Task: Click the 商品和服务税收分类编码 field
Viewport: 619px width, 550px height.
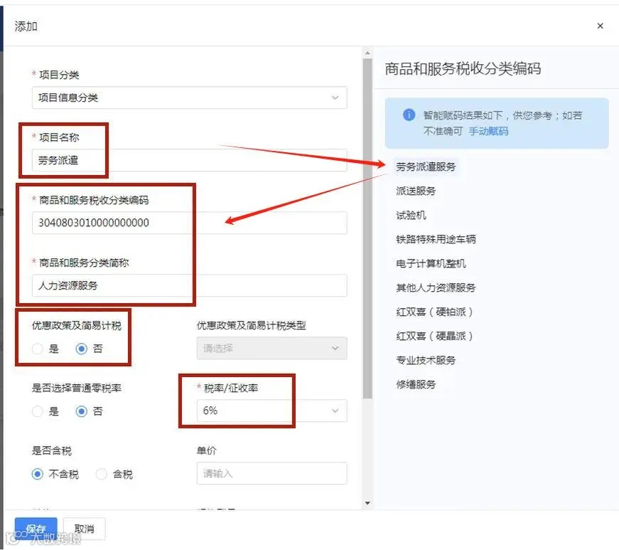Action: click(190, 223)
